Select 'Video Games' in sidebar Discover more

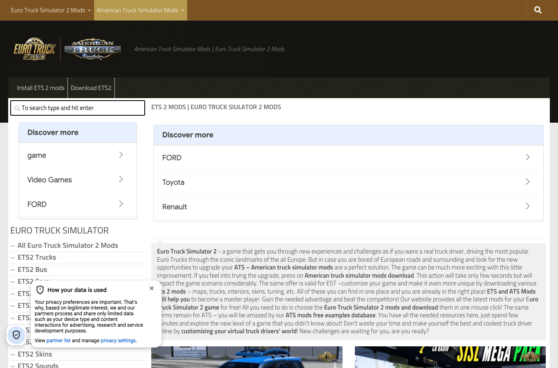coord(78,180)
